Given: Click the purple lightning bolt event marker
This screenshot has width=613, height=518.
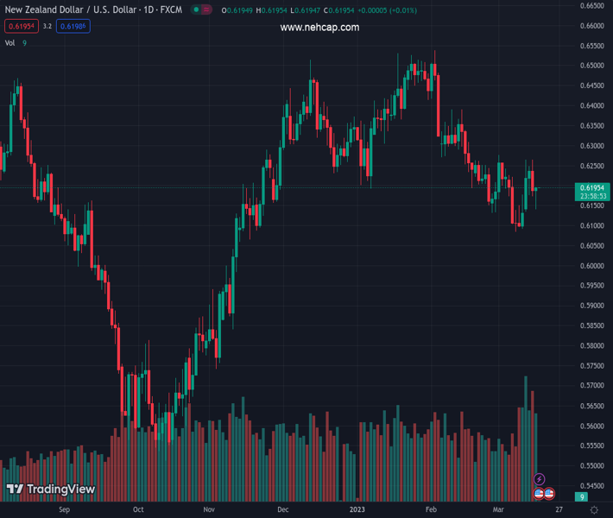Looking at the screenshot, I should 540,479.
